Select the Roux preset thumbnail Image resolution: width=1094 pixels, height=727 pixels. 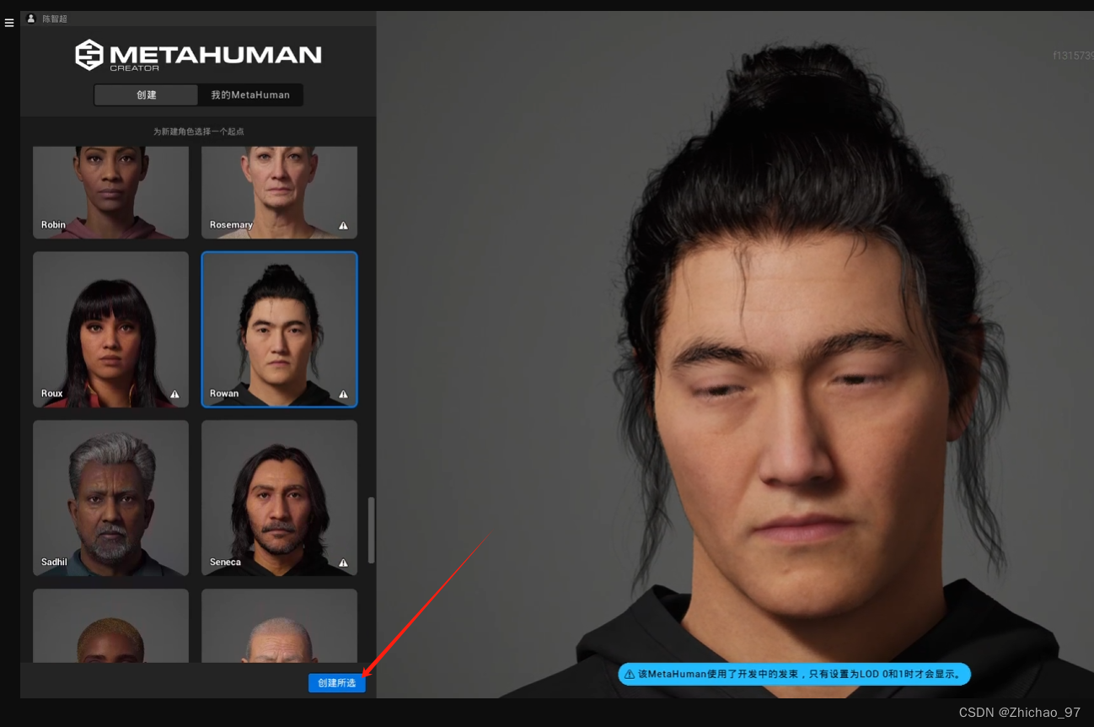click(110, 330)
